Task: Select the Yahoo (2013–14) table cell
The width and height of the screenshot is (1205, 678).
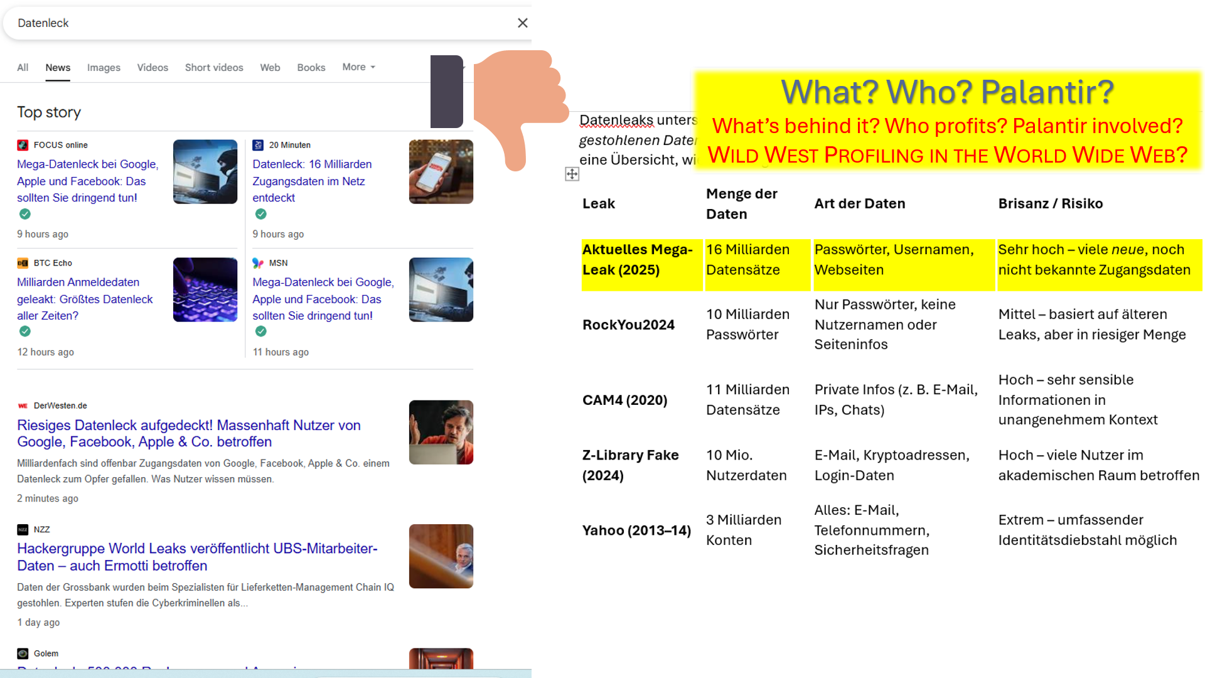Action: [x=636, y=530]
